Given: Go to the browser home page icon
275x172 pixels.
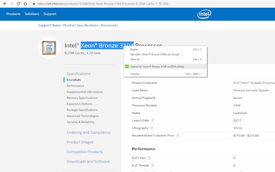Looking at the screenshot, I should 25,4.
